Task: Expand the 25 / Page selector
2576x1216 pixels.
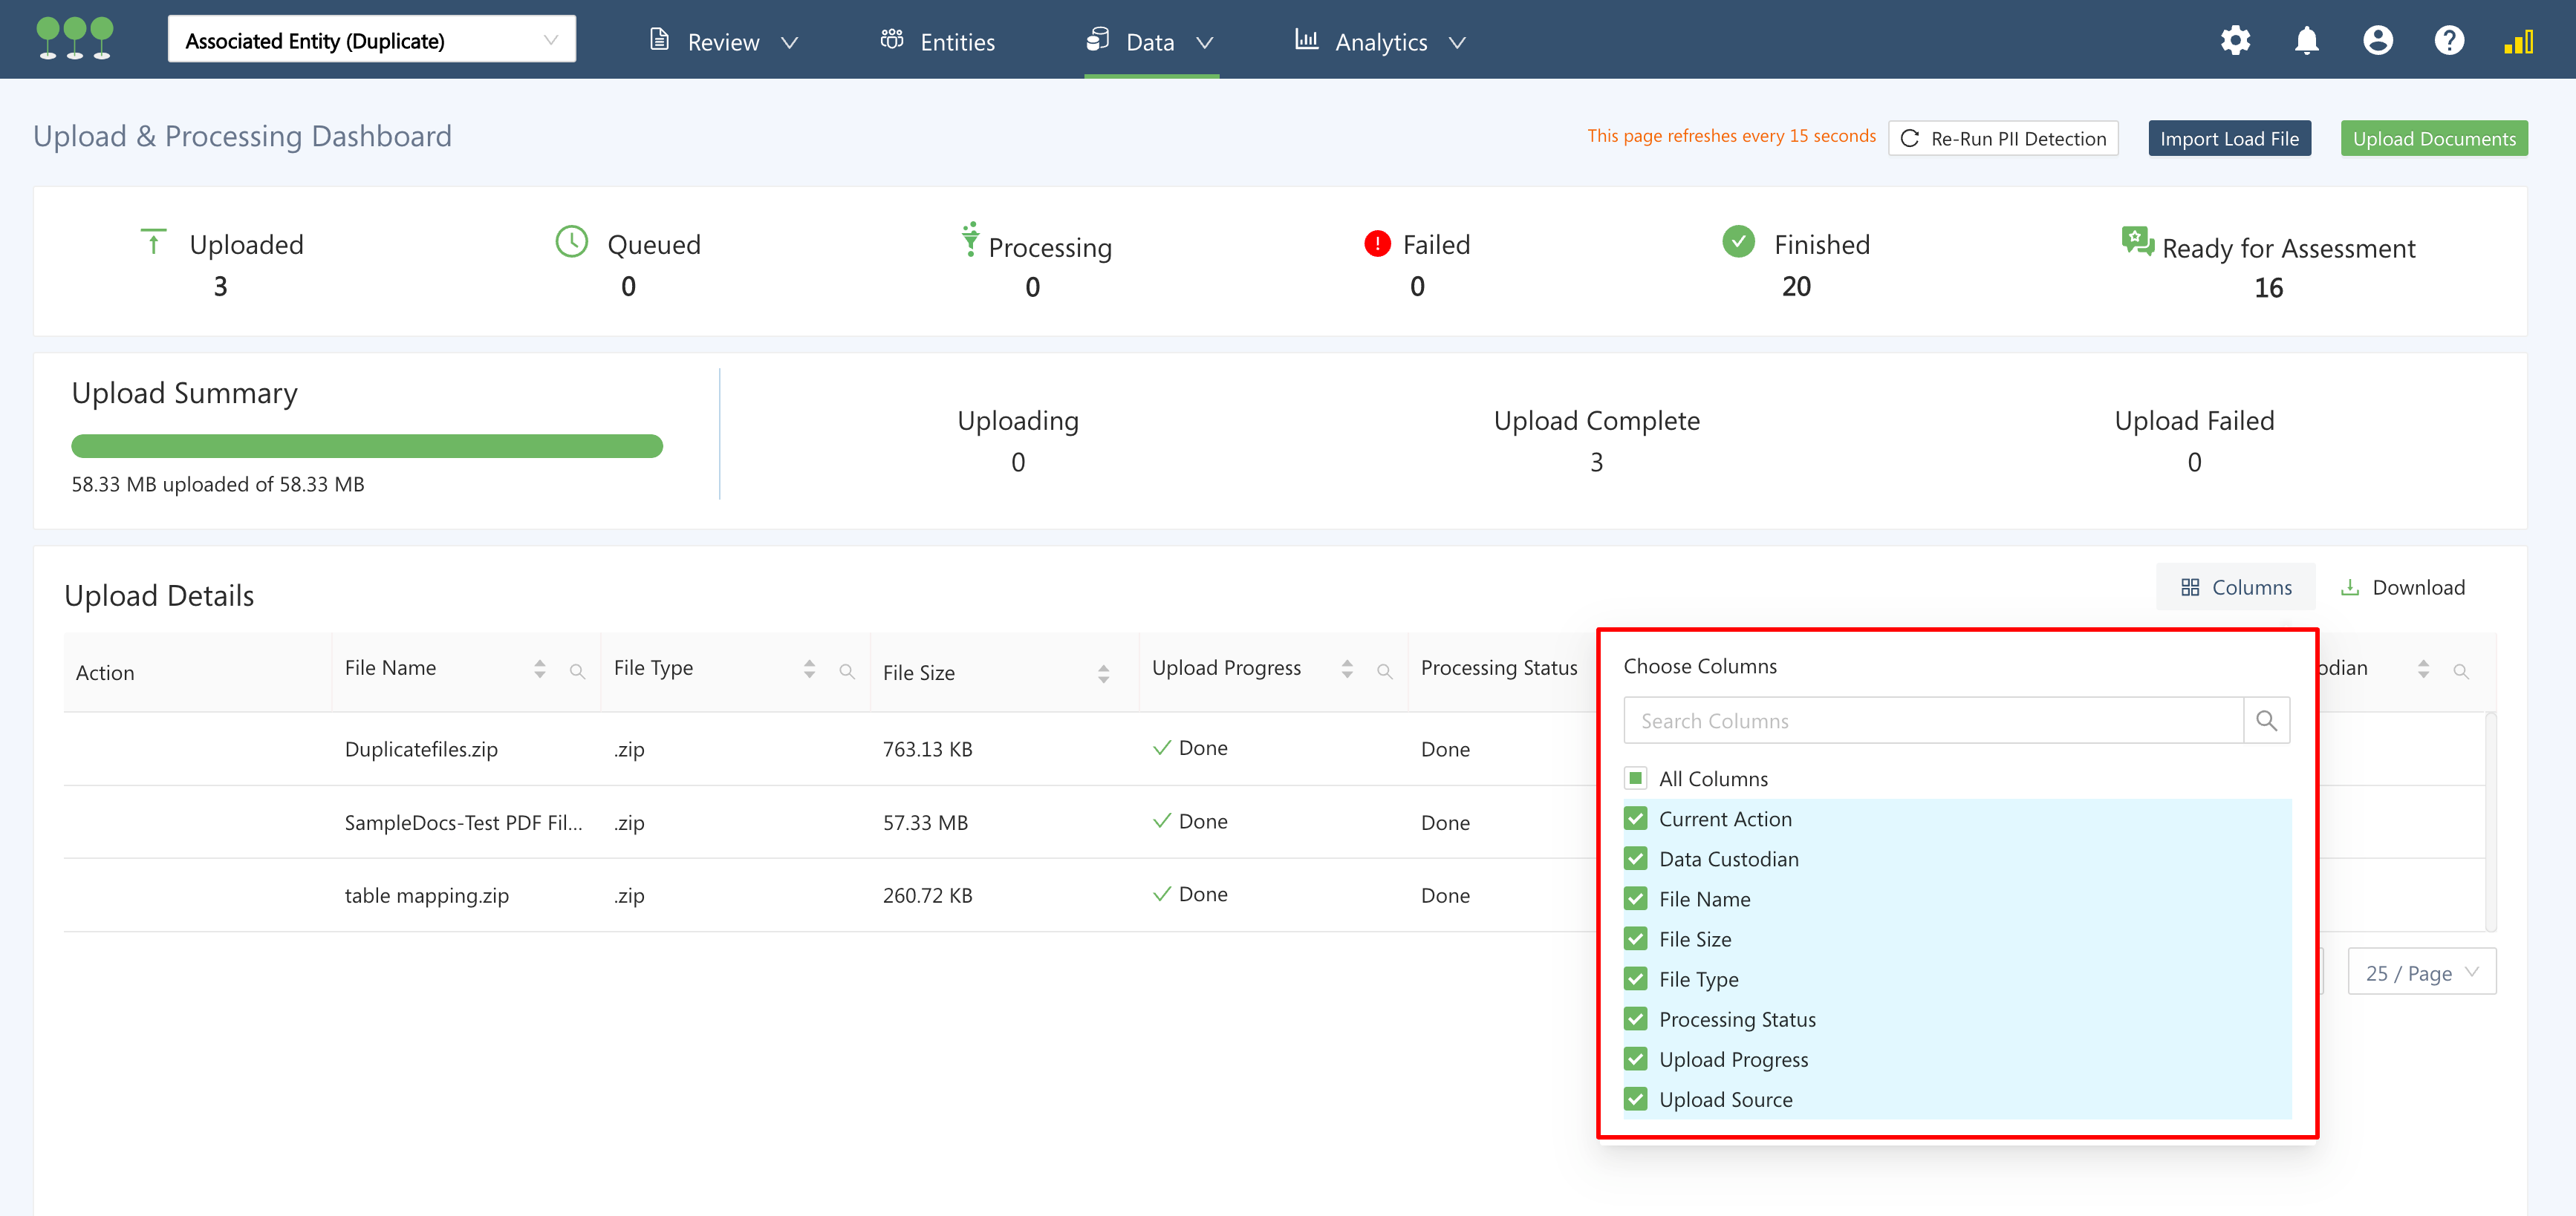Action: tap(2421, 973)
